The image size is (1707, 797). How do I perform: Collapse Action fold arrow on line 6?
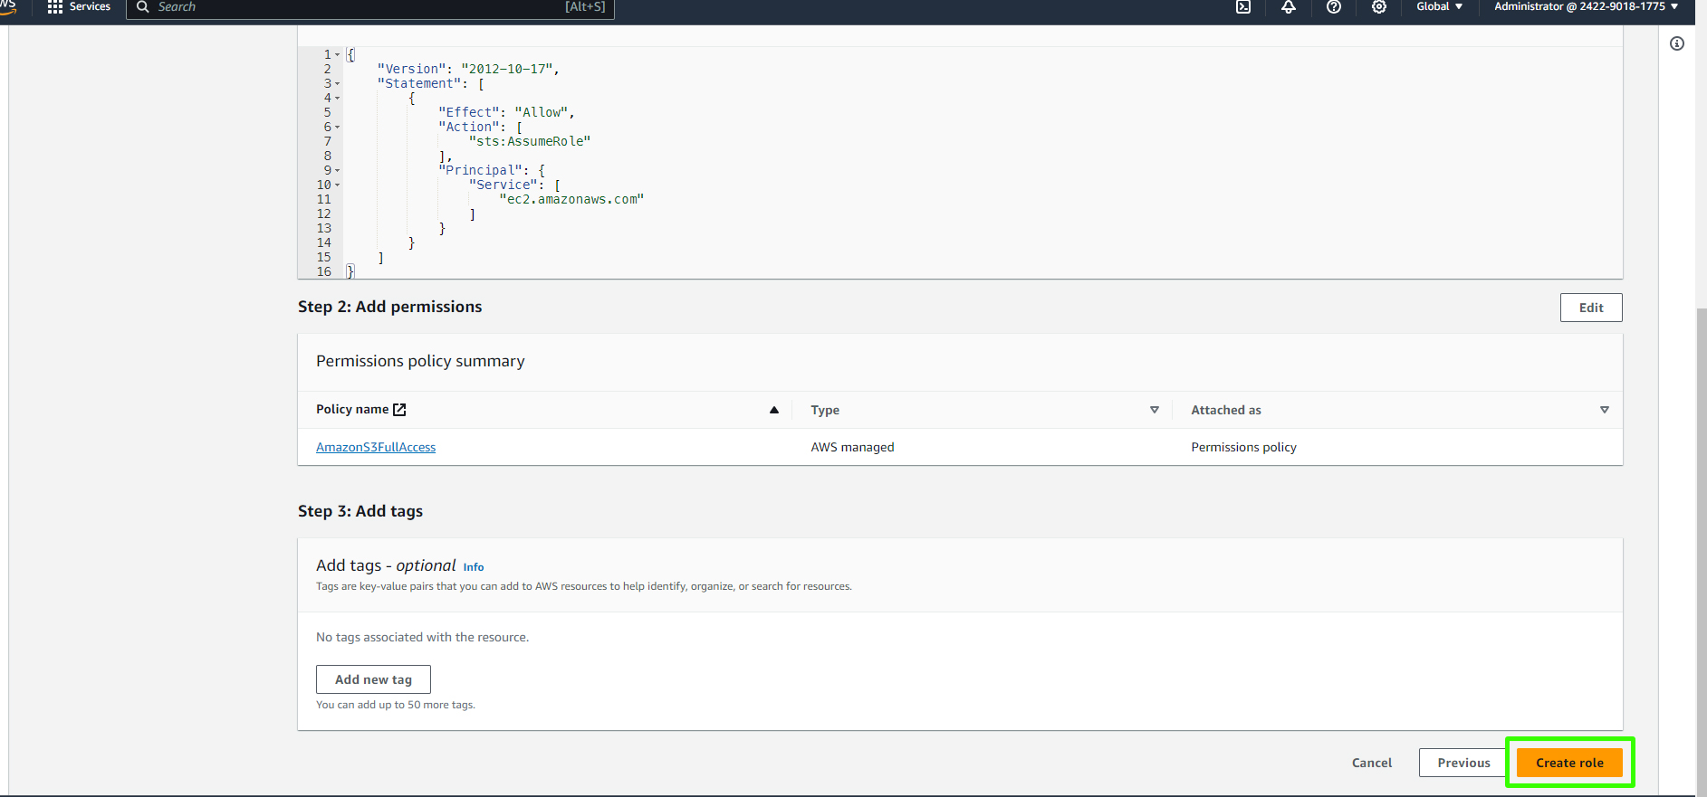(x=338, y=128)
